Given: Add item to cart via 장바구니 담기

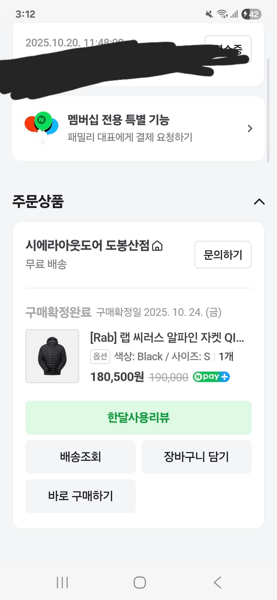Looking at the screenshot, I should pyautogui.click(x=197, y=457).
